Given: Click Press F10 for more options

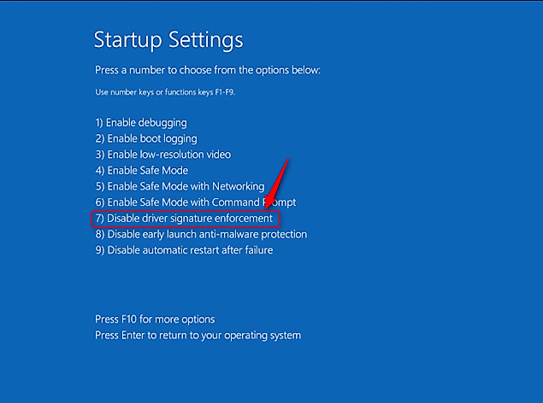Looking at the screenshot, I should [154, 319].
